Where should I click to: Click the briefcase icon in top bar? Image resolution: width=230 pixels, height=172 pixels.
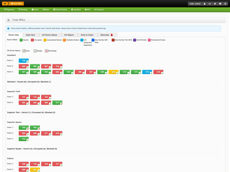[x=220, y=4]
